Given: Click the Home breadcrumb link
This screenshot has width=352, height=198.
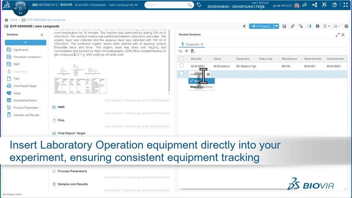Looking at the screenshot, I should click(14, 20).
